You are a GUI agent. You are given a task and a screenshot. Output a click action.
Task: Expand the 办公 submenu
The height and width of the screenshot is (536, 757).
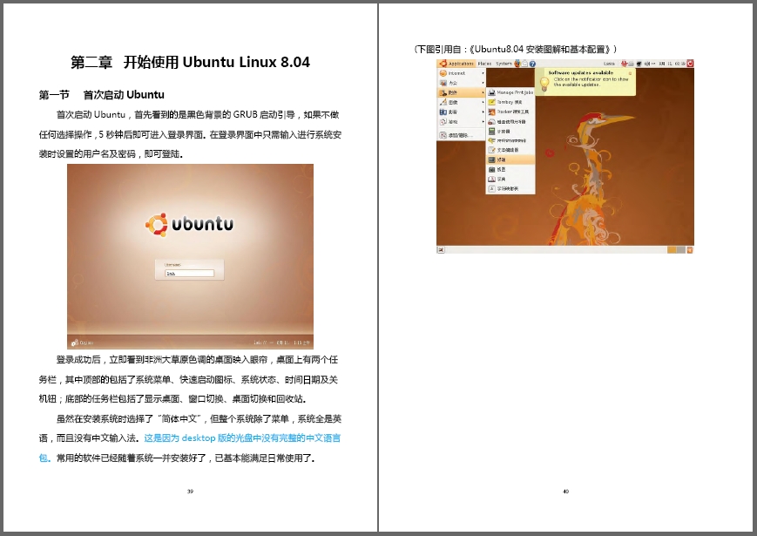461,83
